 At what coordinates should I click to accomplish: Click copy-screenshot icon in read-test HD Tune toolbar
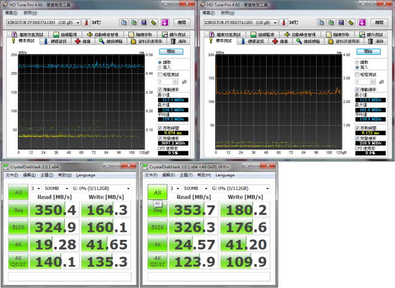pyautogui.click(x=133, y=23)
